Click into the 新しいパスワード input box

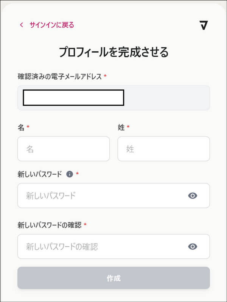(x=102, y=196)
